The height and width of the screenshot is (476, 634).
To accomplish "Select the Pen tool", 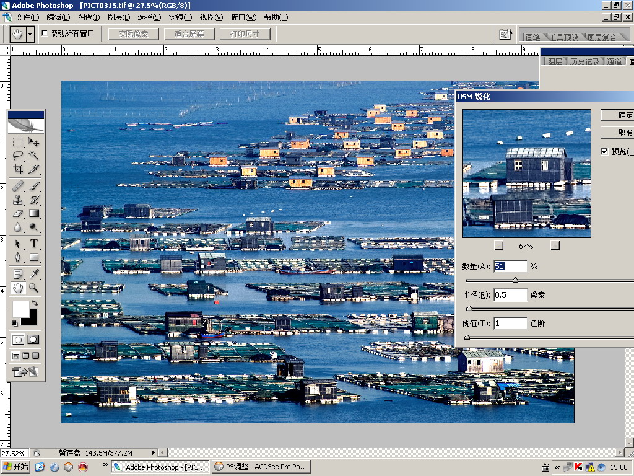I will pos(17,257).
